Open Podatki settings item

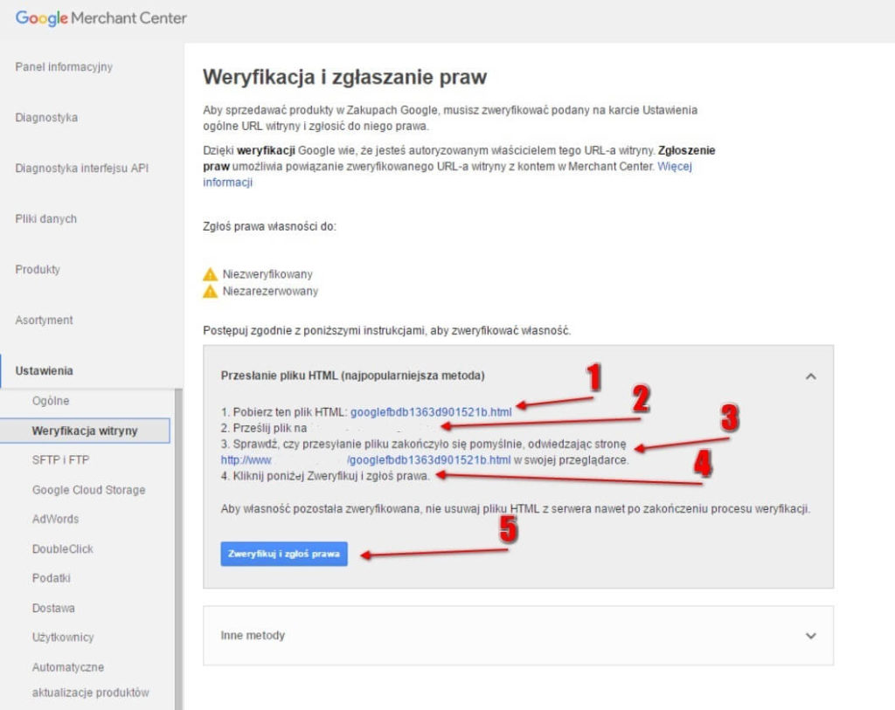coord(51,578)
